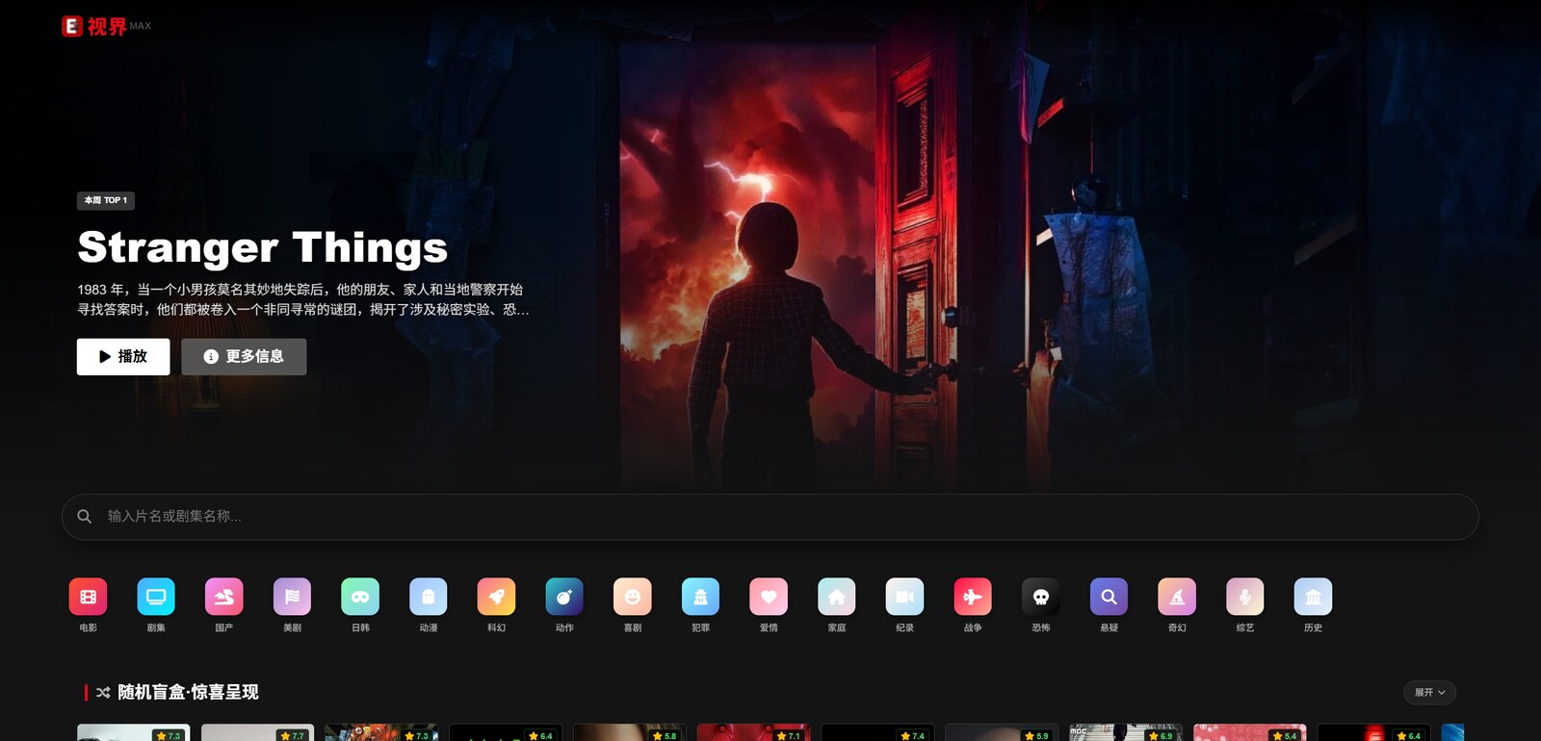This screenshot has height=741, width=1541.
Task: Open the poster rated 6.9
Action: (1126, 733)
